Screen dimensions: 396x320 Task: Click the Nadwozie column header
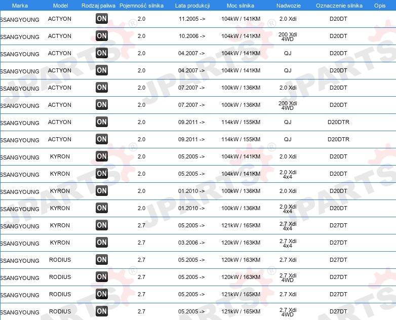point(289,6)
